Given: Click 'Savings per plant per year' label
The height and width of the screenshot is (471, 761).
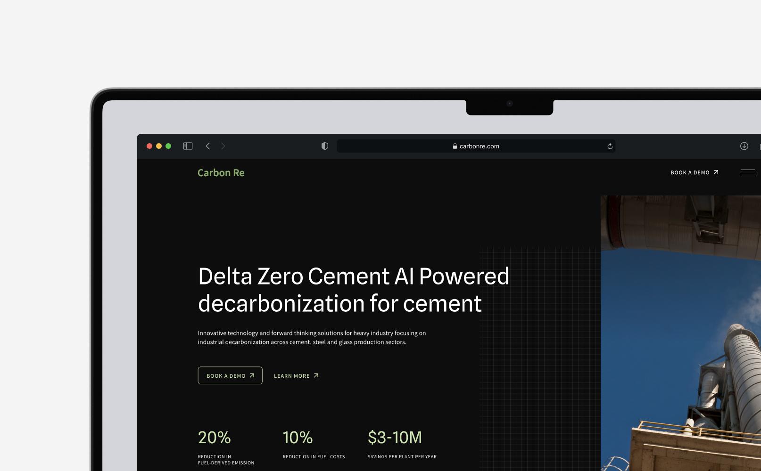Looking at the screenshot, I should click(x=402, y=457).
